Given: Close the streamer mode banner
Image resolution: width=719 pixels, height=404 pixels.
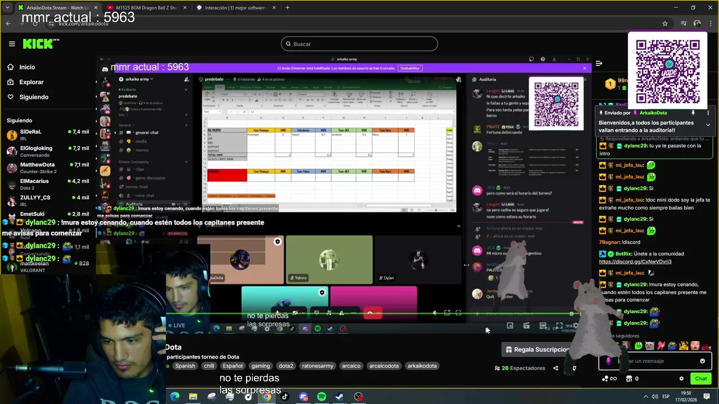Looking at the screenshot, I should (x=584, y=68).
